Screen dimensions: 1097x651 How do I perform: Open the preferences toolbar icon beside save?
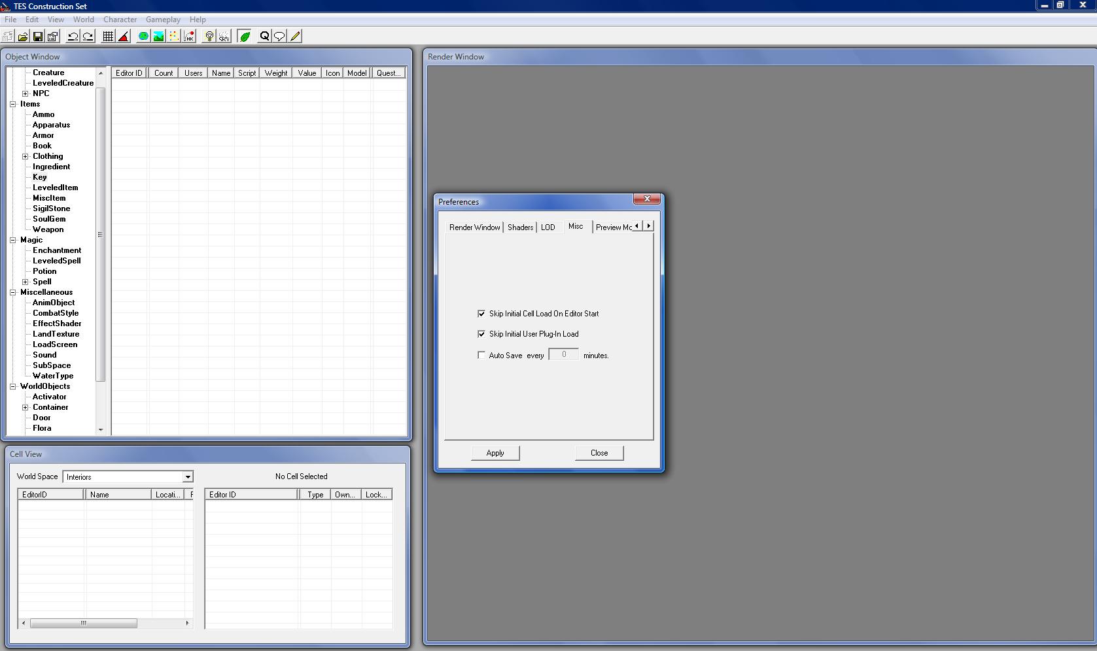point(53,37)
